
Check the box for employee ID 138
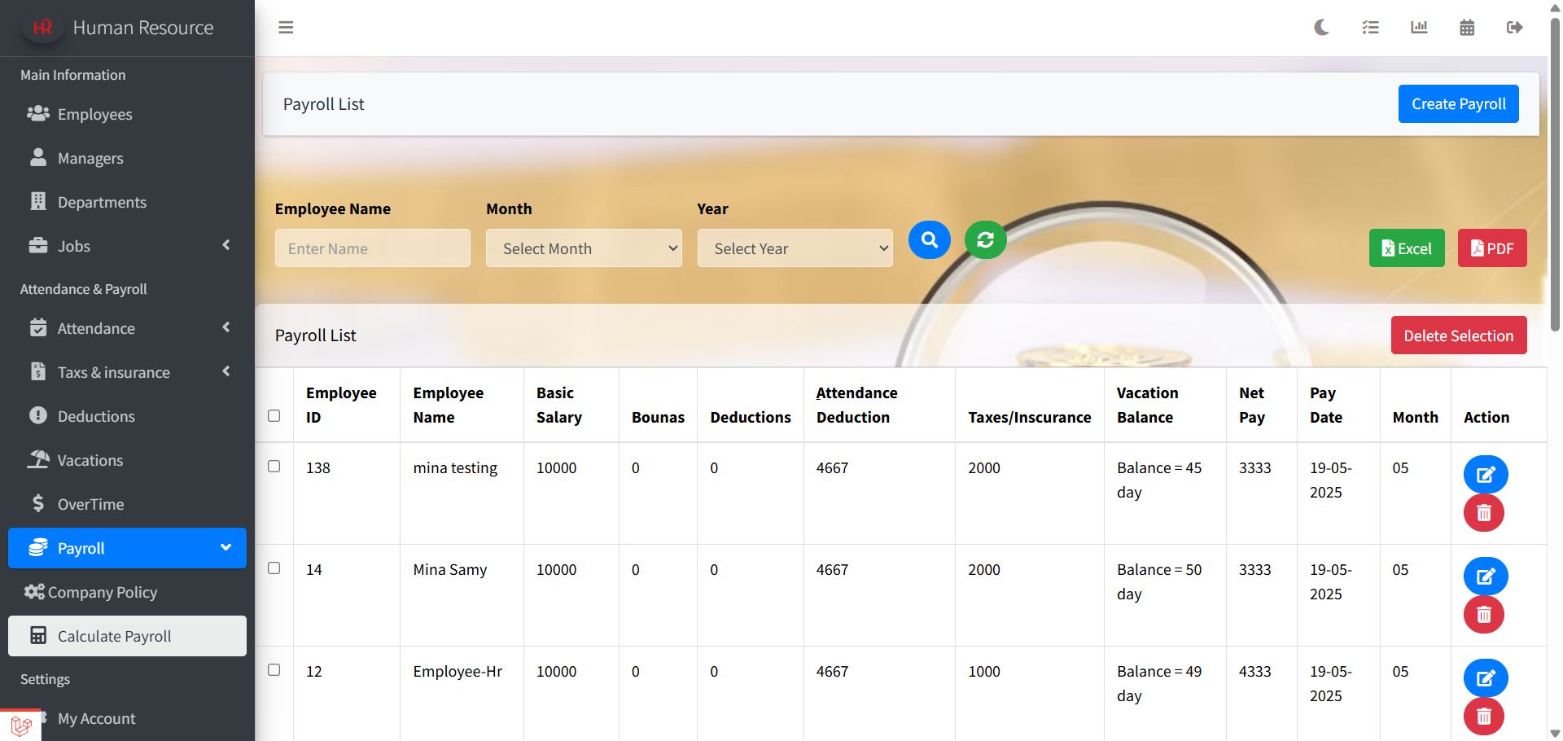tap(274, 467)
